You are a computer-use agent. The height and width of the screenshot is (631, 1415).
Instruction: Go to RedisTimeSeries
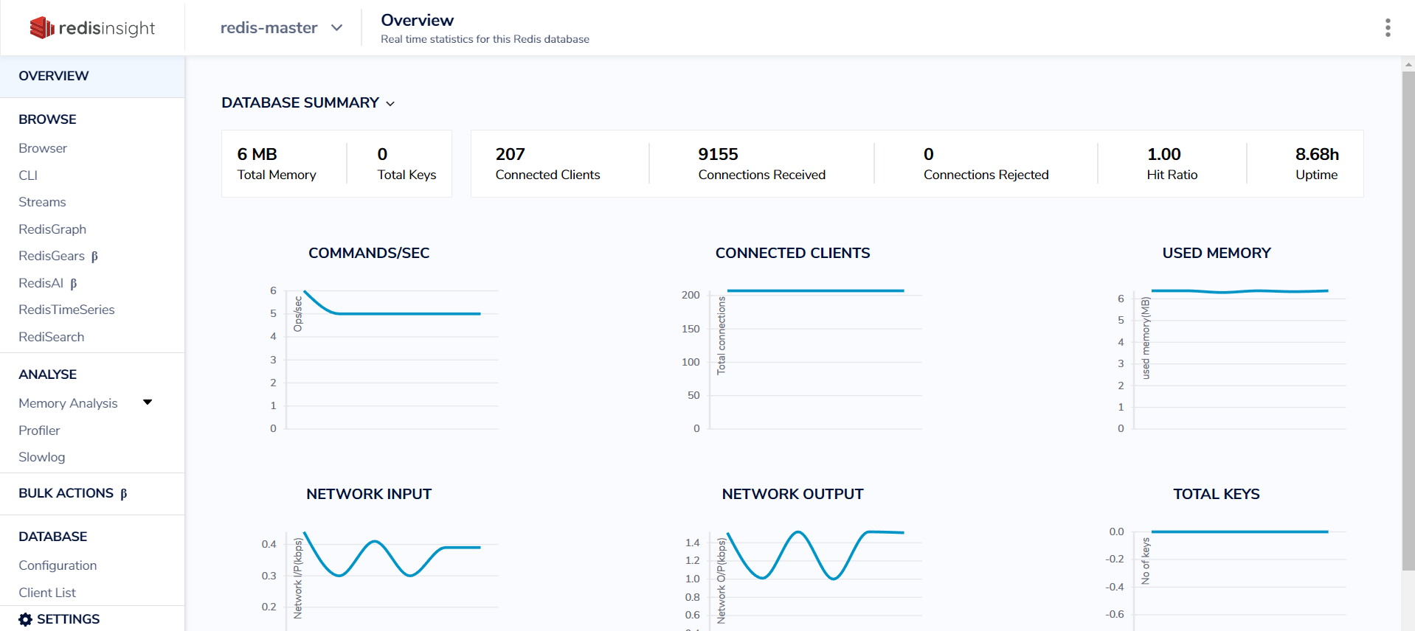click(x=66, y=310)
